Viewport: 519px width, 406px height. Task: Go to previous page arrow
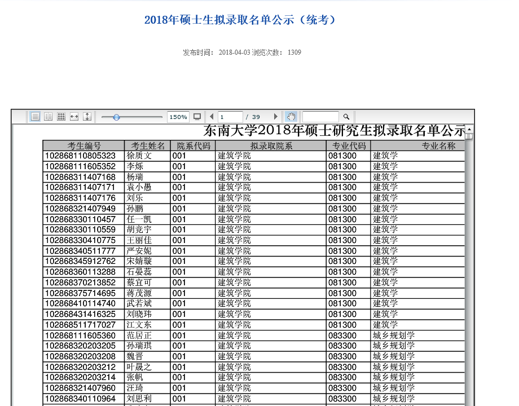click(212, 117)
